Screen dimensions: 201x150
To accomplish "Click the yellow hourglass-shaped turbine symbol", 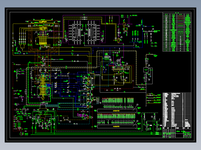I will (x=43, y=85).
